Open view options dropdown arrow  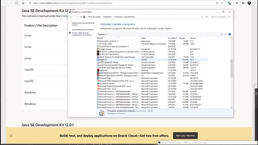(225, 34)
